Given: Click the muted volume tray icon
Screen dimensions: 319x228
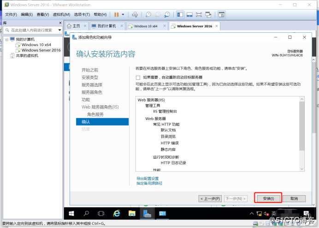Looking at the screenshot, I should point(266,213).
